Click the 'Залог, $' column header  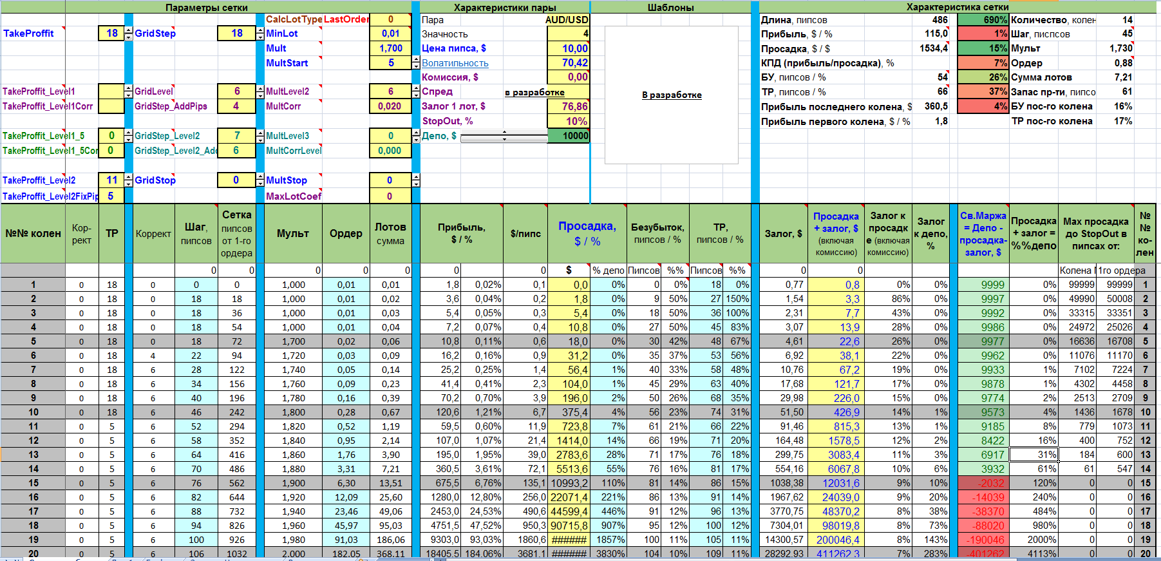(783, 234)
